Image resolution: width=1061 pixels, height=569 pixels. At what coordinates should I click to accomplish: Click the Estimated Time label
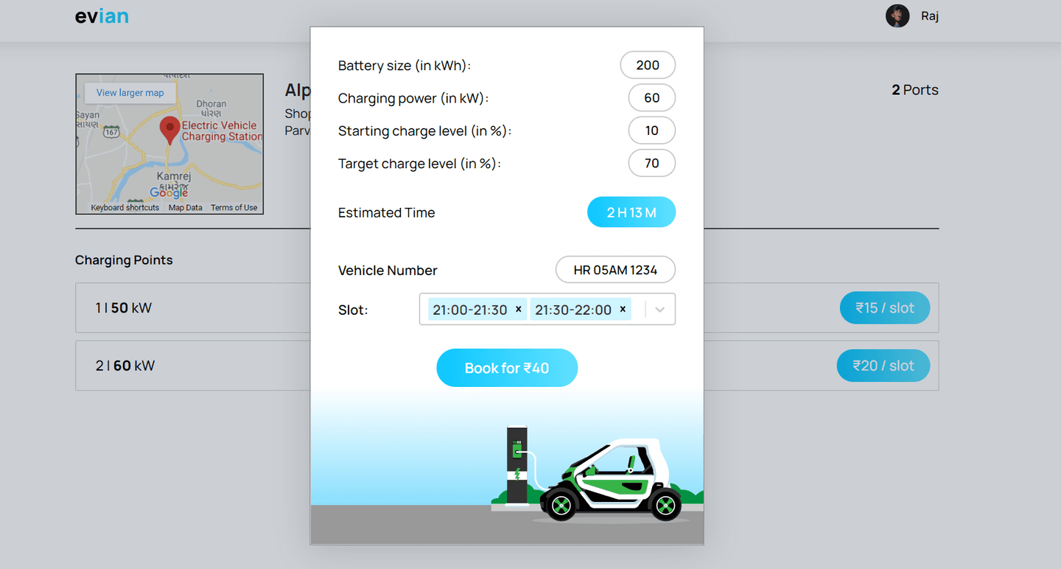click(x=387, y=212)
